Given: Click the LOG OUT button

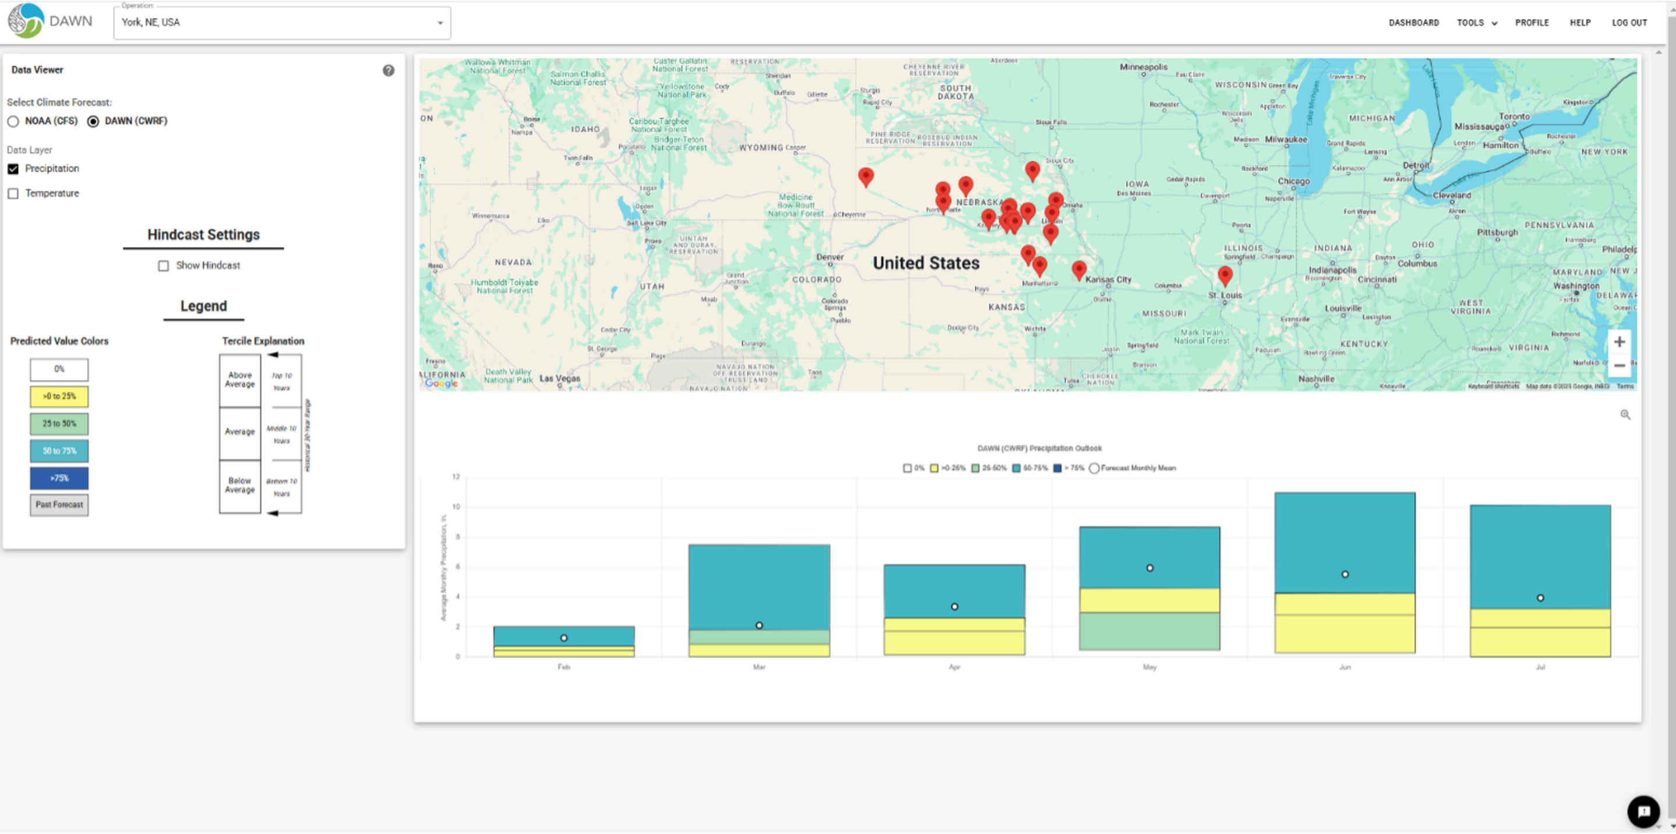Looking at the screenshot, I should [x=1630, y=22].
